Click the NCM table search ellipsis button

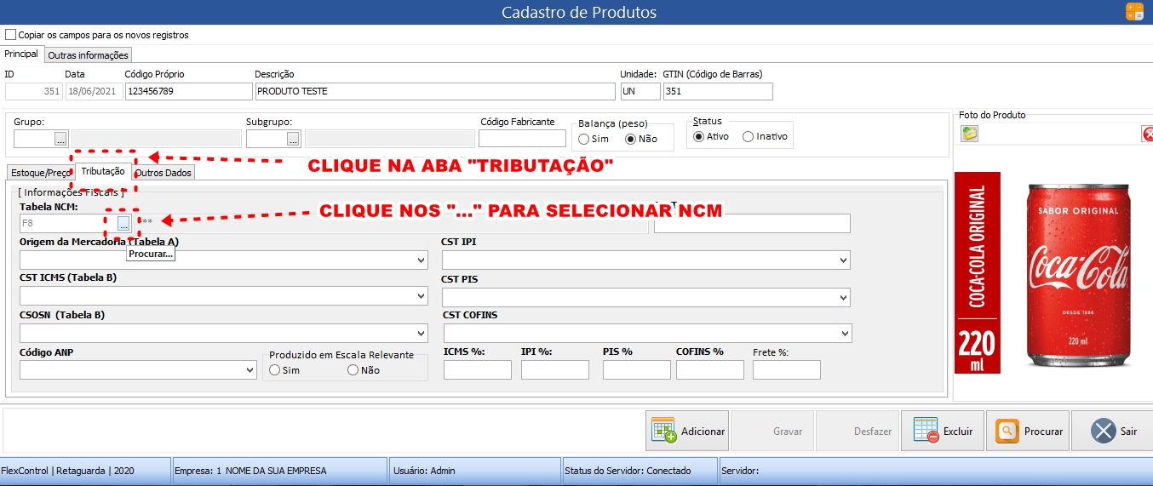[x=123, y=224]
